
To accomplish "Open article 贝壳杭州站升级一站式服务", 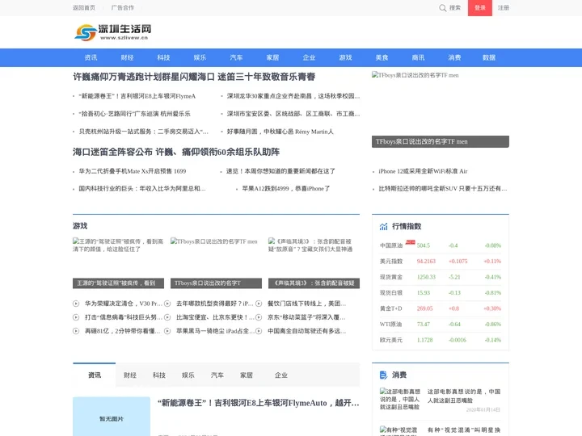I will pyautogui.click(x=143, y=132).
